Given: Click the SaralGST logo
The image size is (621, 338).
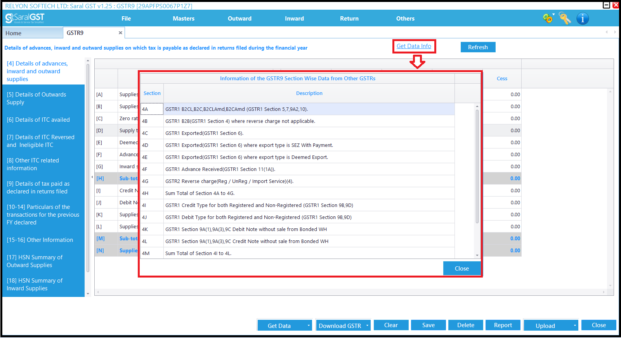Looking at the screenshot, I should (25, 18).
